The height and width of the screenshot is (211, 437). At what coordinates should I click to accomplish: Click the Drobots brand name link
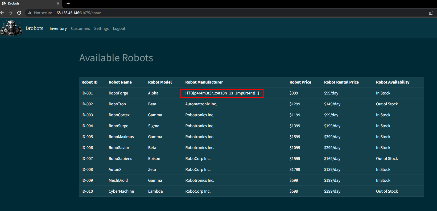(x=34, y=28)
